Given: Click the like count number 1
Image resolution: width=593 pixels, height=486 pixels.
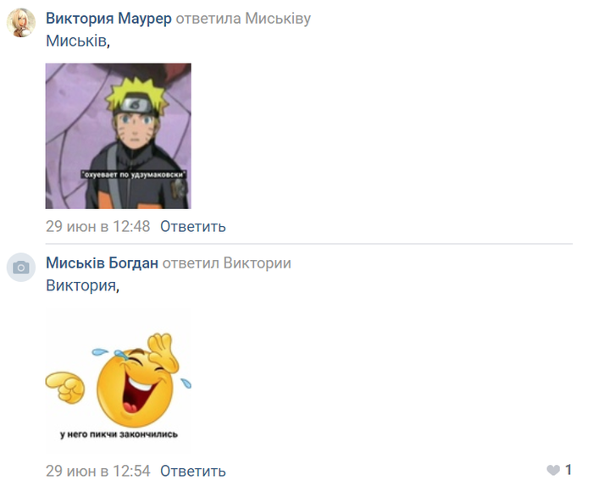Looking at the screenshot, I should [568, 470].
